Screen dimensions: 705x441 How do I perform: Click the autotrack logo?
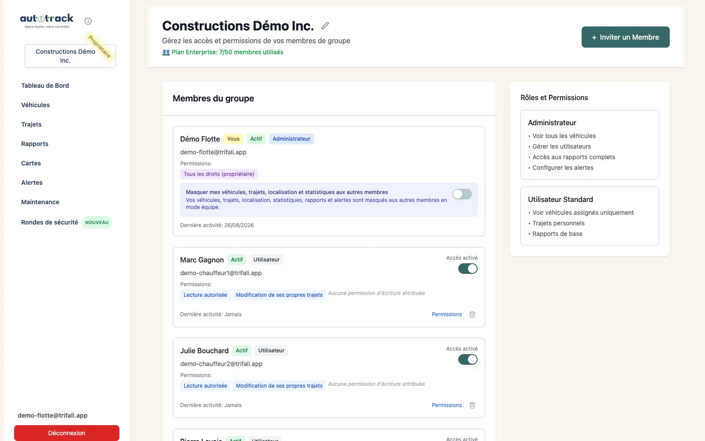[x=47, y=21]
